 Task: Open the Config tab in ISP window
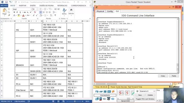[110, 11]
